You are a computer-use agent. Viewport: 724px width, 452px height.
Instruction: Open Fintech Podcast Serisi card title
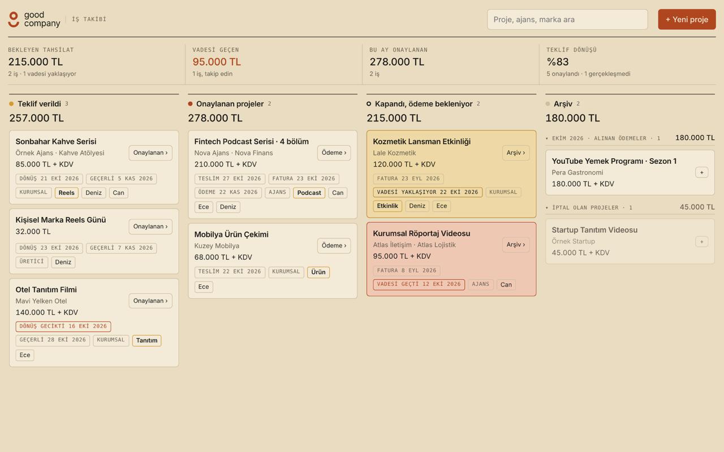[x=252, y=141]
